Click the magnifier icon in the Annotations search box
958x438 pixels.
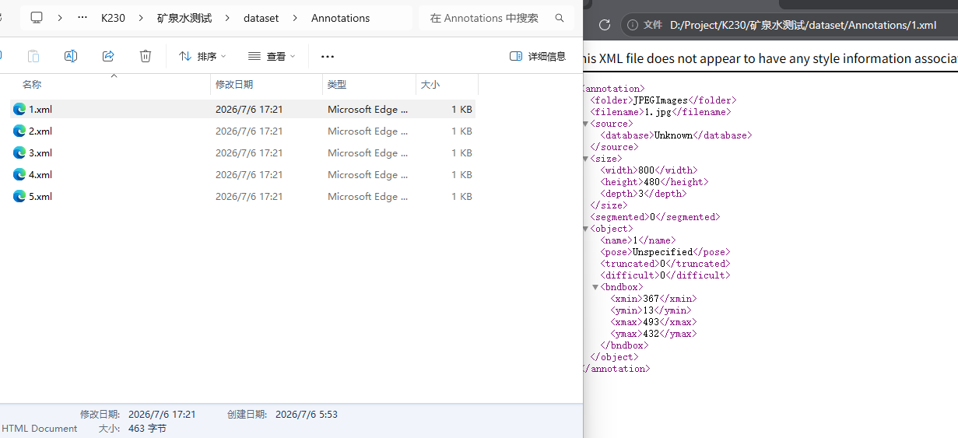[x=560, y=18]
